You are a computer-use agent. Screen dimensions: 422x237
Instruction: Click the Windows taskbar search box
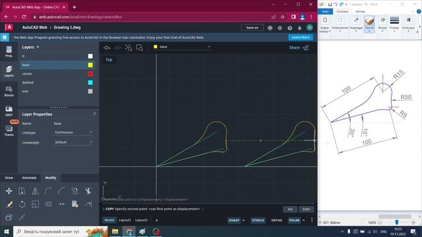coord(60,231)
